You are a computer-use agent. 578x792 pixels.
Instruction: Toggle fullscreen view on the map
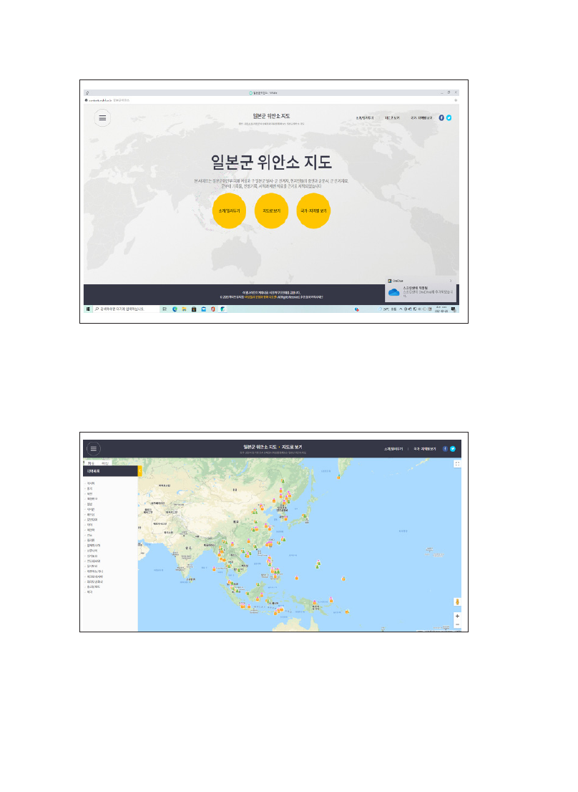(x=457, y=464)
